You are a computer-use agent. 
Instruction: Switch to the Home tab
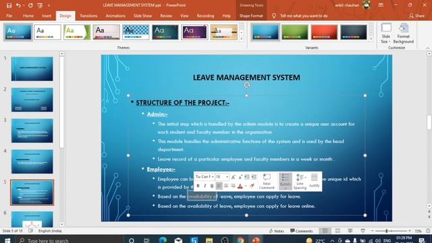pyautogui.click(x=28, y=16)
